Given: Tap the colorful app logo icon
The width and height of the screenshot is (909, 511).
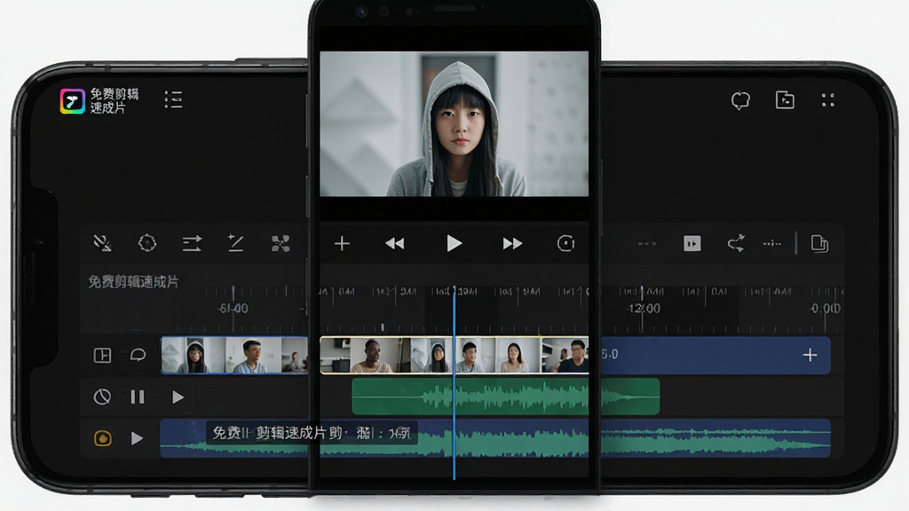Looking at the screenshot, I should click(73, 101).
